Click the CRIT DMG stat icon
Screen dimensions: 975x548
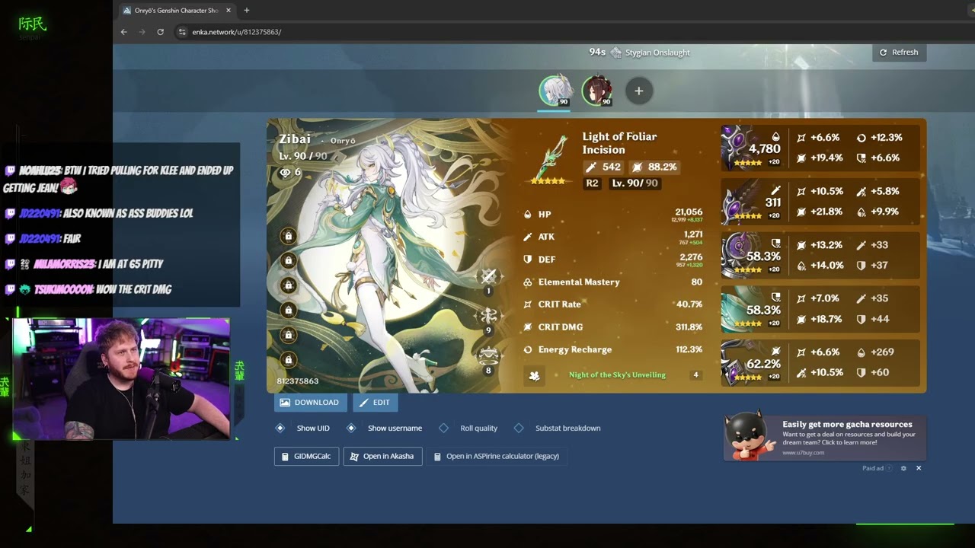(527, 327)
